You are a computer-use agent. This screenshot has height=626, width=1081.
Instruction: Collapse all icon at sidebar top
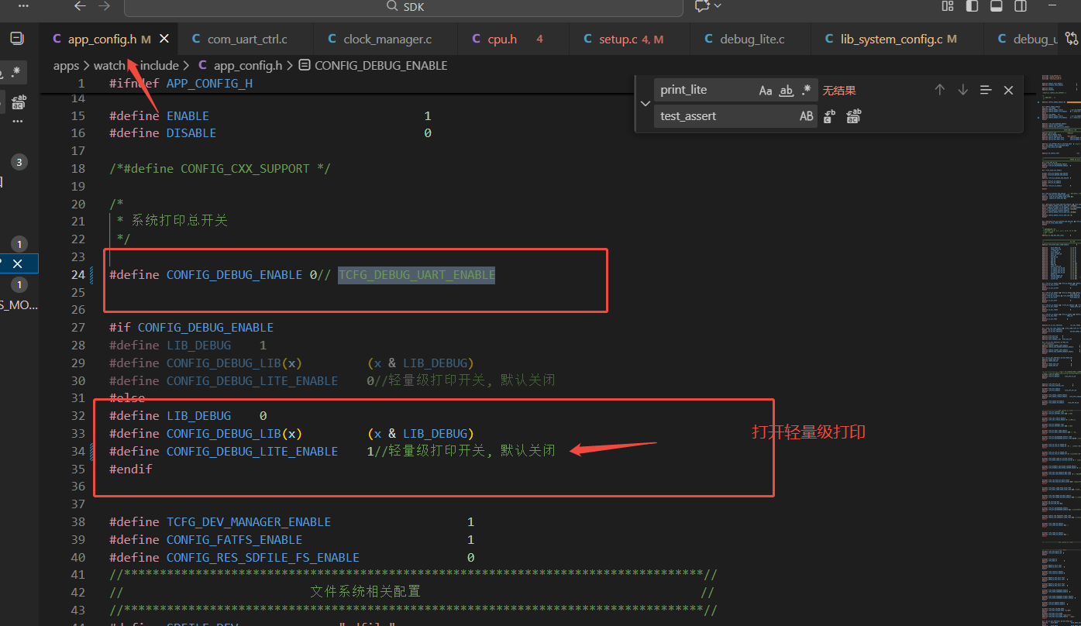click(17, 39)
